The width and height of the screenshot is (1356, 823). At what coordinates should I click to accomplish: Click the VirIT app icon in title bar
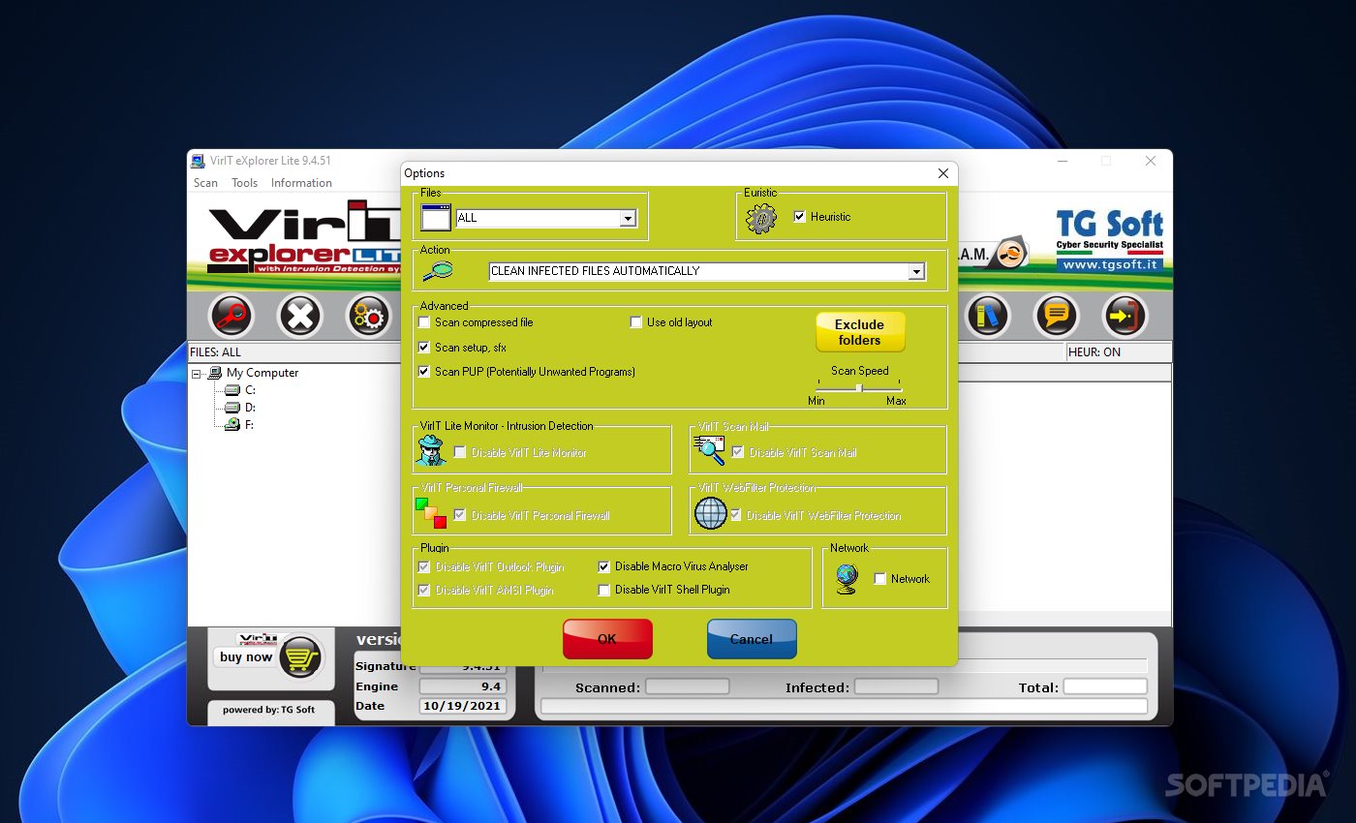198,161
